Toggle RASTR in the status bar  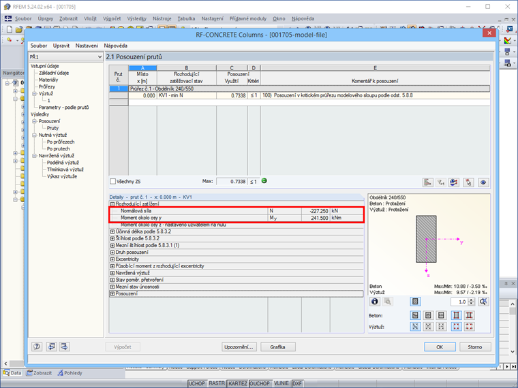pyautogui.click(x=217, y=383)
